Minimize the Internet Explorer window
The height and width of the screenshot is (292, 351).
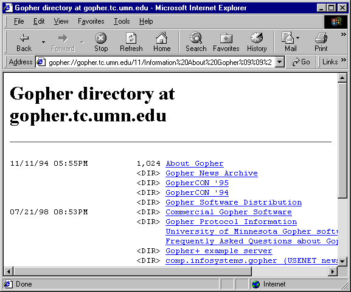click(321, 8)
